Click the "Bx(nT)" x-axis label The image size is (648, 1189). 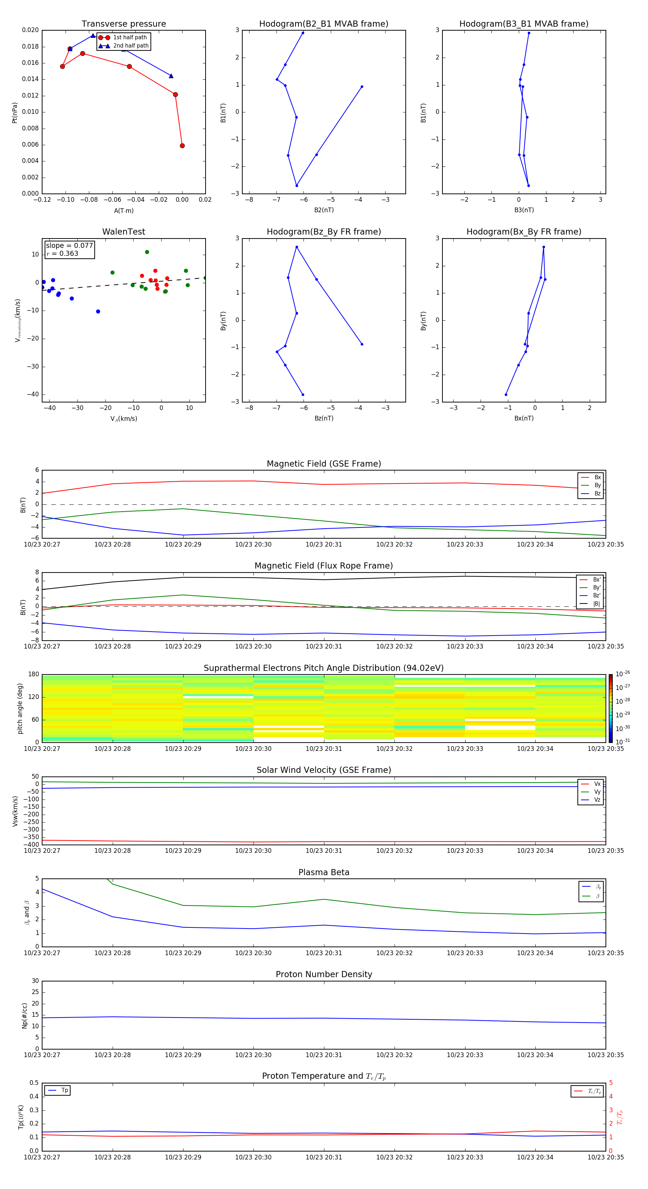pyautogui.click(x=524, y=418)
